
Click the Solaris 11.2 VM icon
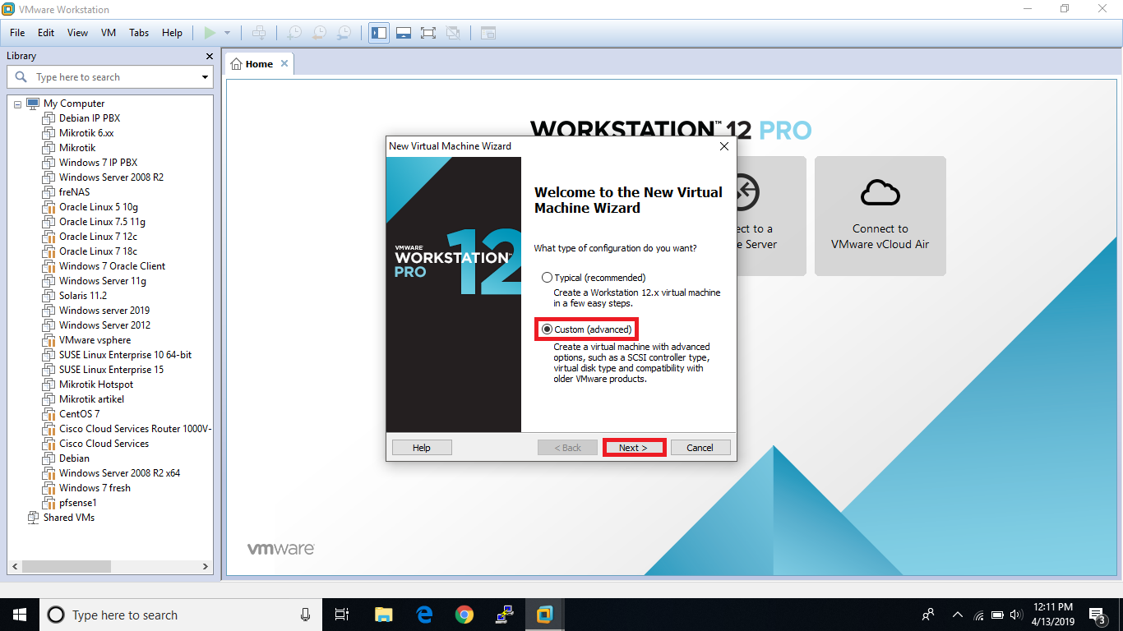(x=49, y=296)
